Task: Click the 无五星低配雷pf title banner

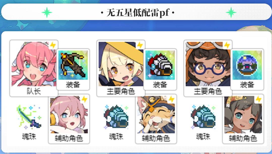Action: (x=136, y=12)
